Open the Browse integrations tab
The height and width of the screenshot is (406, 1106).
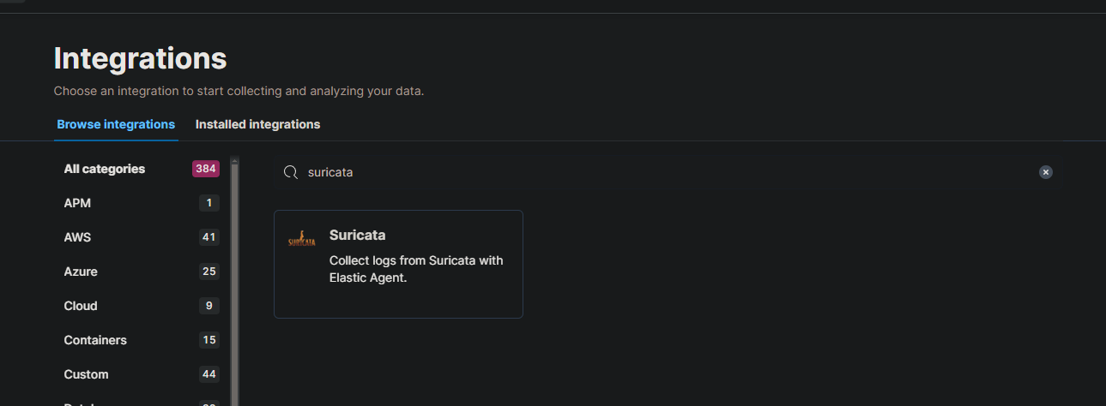[x=116, y=124]
